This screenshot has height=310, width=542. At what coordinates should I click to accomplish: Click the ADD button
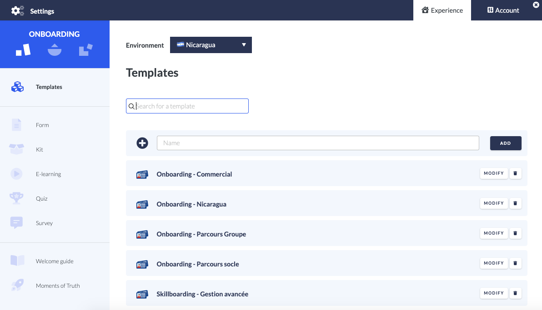pos(505,143)
